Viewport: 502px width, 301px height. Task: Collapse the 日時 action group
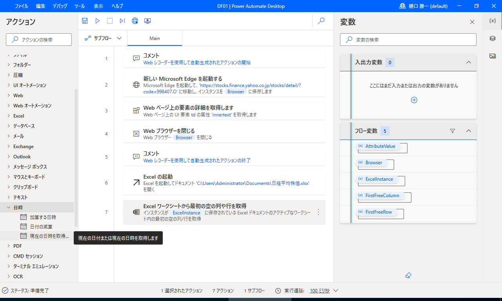[9, 207]
